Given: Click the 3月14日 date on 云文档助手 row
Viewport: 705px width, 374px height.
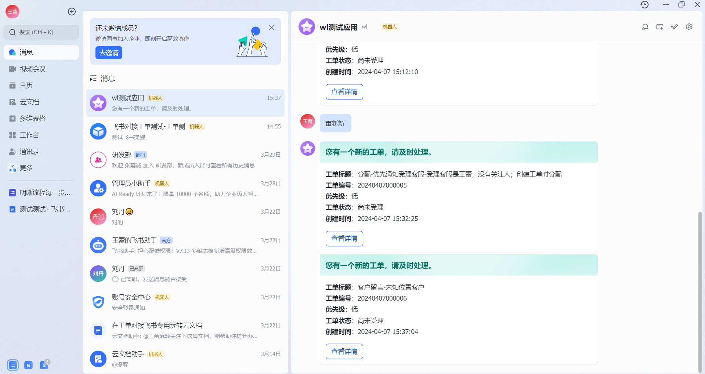Looking at the screenshot, I should coord(271,354).
